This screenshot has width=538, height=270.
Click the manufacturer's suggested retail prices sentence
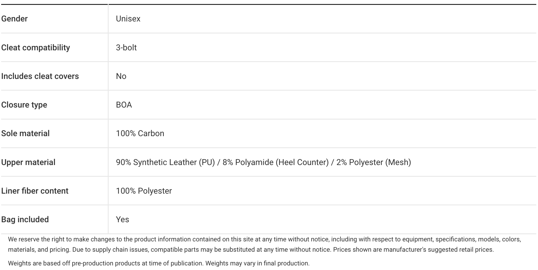click(x=413, y=250)
